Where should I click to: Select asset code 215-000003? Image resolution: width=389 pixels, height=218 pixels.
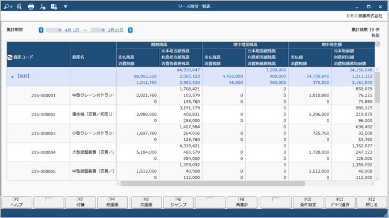[43, 133]
